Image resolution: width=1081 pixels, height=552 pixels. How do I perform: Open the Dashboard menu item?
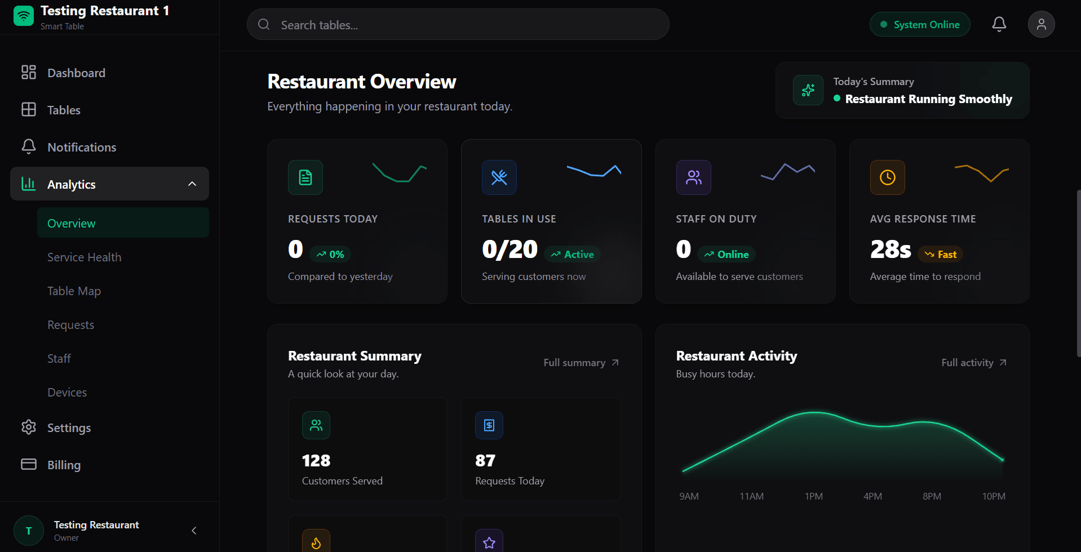click(x=109, y=73)
